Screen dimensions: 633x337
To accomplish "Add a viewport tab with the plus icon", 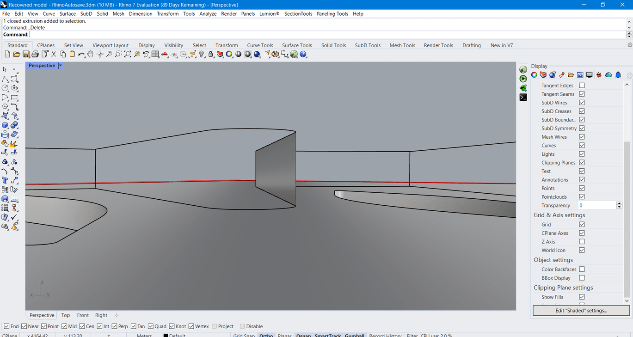I will coord(117,315).
